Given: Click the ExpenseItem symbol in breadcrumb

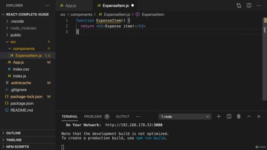Looking at the screenshot, I should [x=153, y=15].
